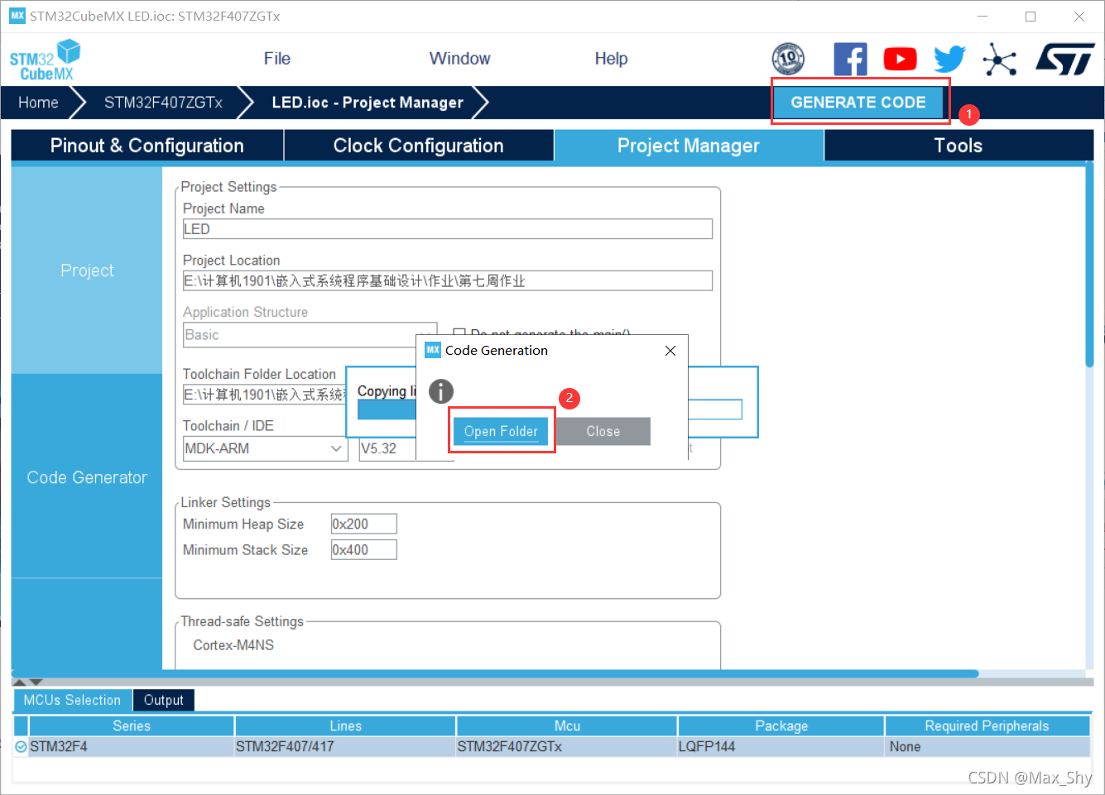Image resolution: width=1105 pixels, height=795 pixels.
Task: Click the horizontal scrollbar of settings pane
Action: 495,673
